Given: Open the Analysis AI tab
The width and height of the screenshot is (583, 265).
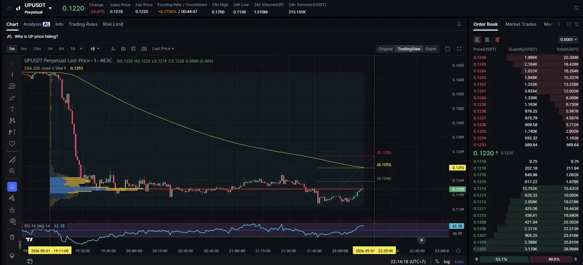Looking at the screenshot, I should pyautogui.click(x=36, y=24).
